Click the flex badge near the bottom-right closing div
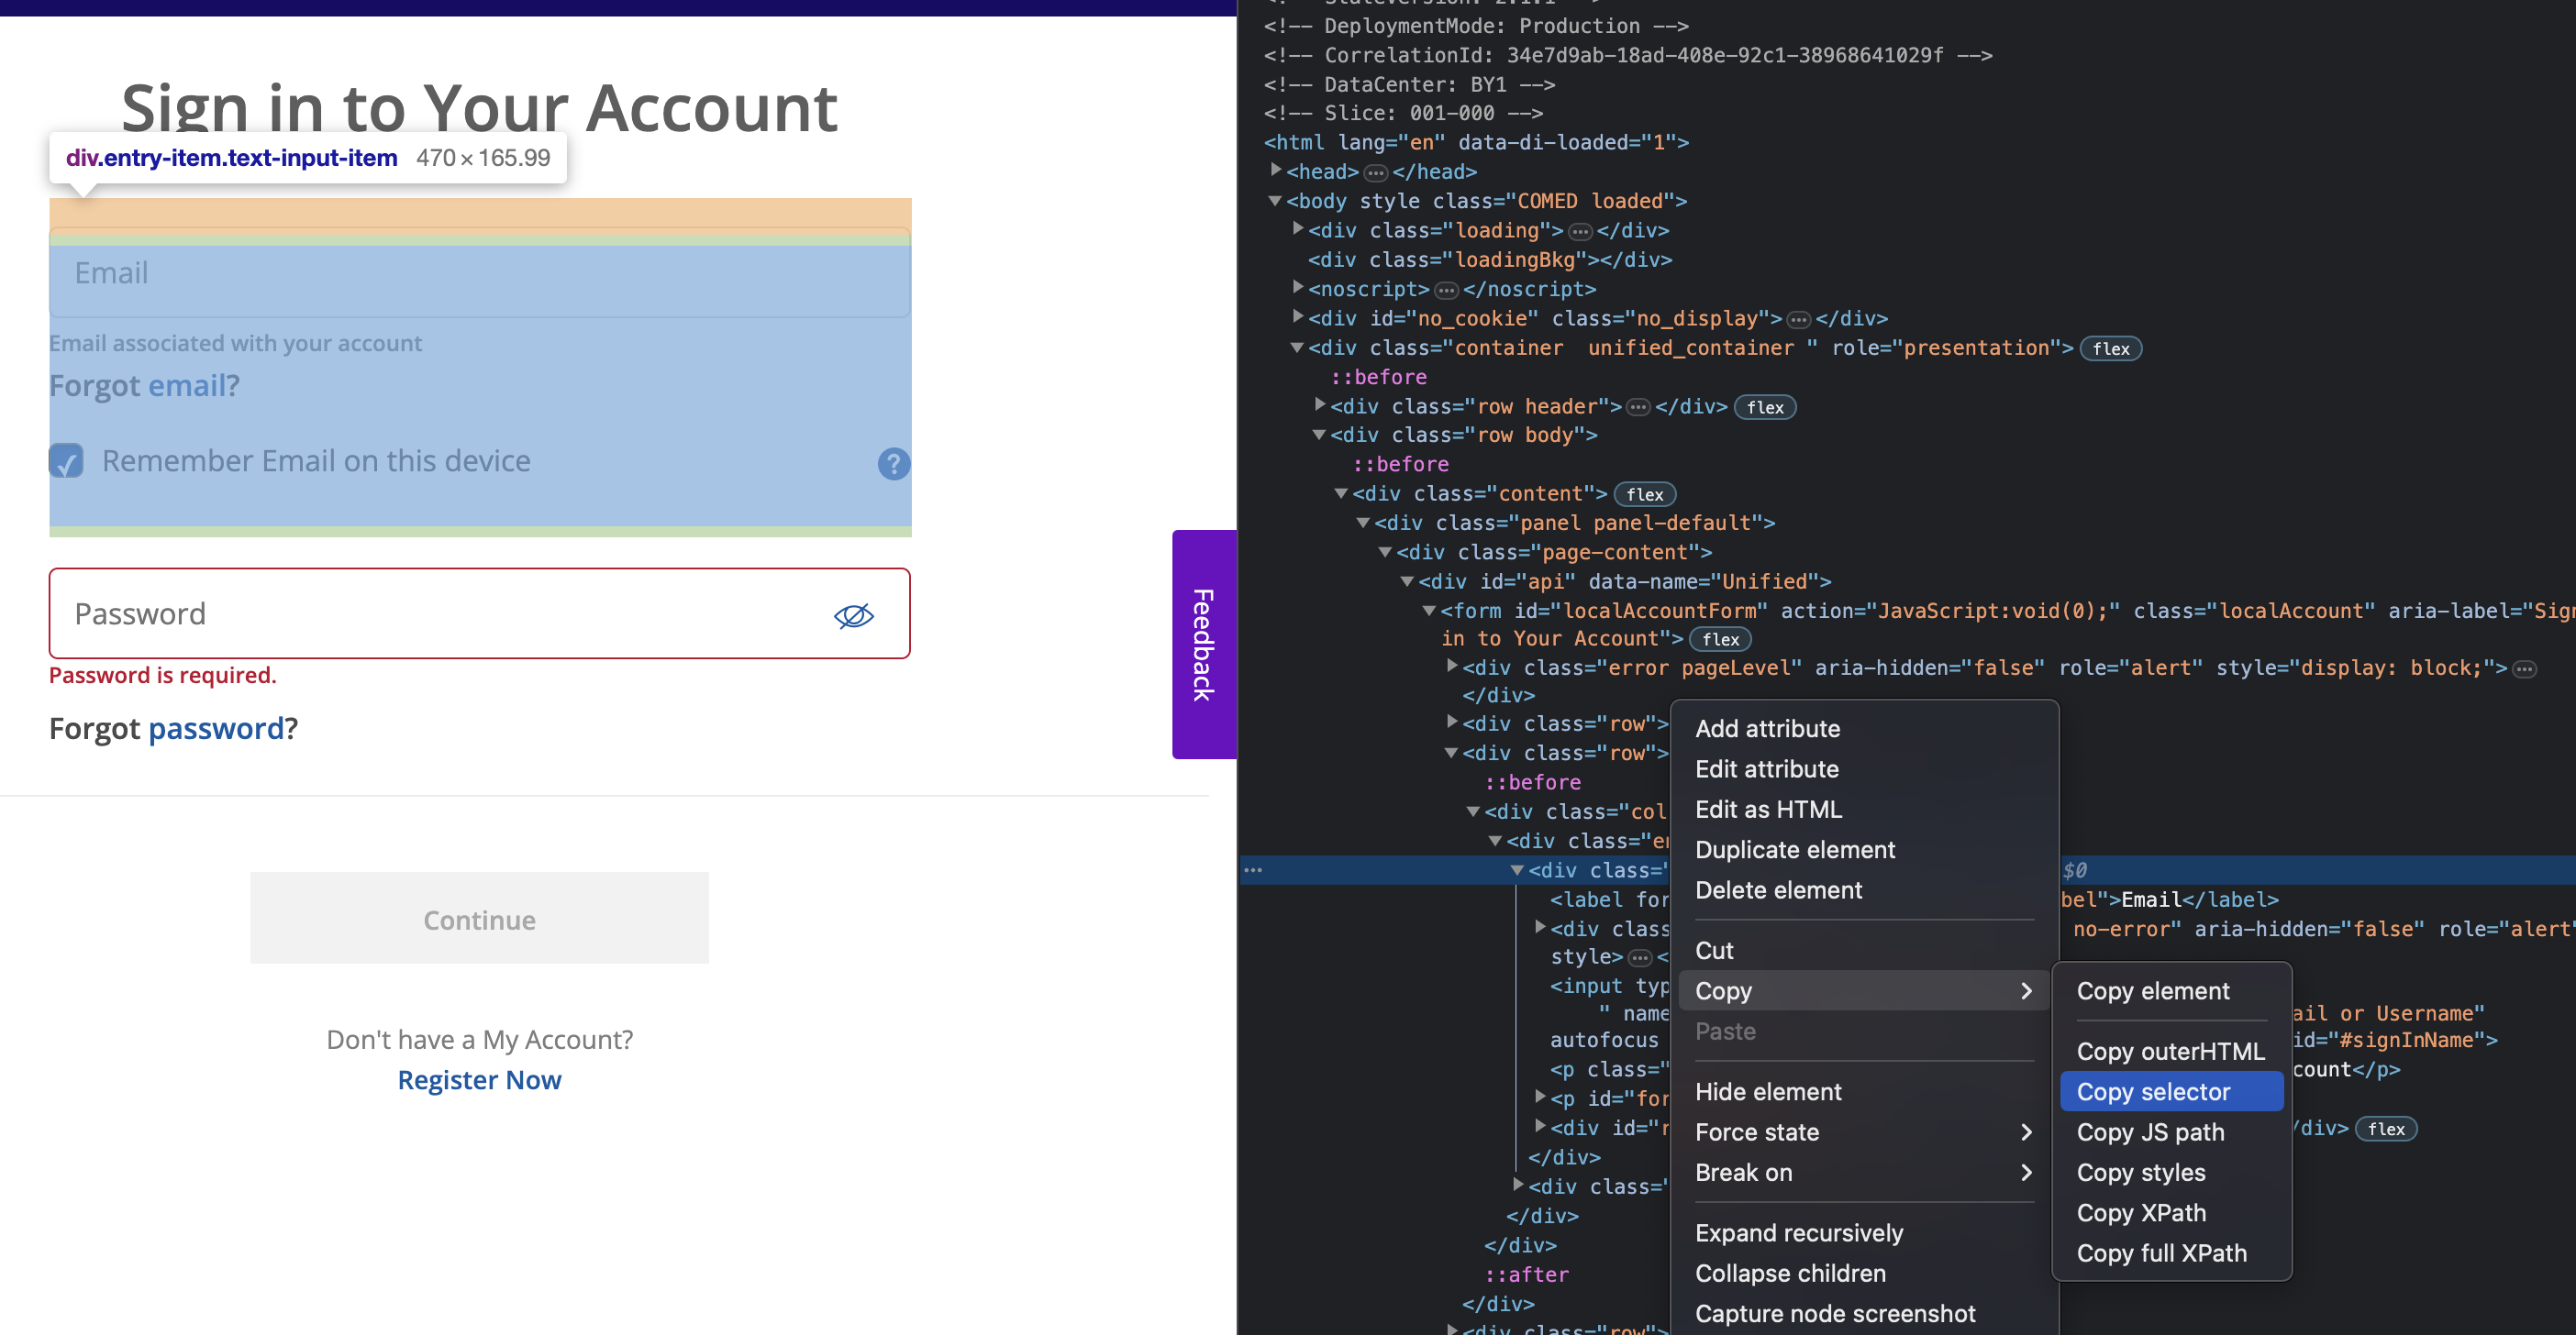 point(2387,1128)
